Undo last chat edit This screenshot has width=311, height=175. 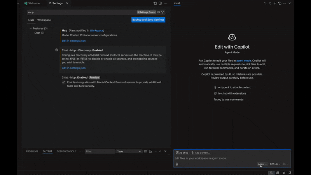pyautogui.click(x=265, y=3)
